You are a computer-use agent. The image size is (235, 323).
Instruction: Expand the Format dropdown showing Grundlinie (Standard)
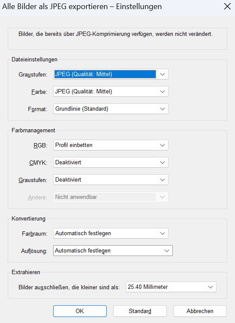pos(111,109)
